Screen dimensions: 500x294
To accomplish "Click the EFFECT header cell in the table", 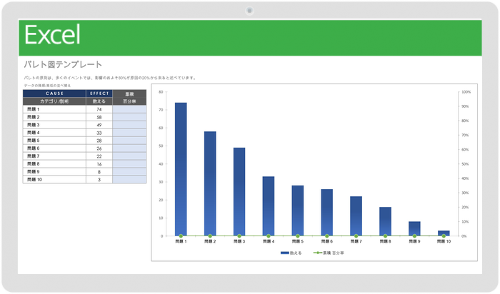I will click(99, 93).
